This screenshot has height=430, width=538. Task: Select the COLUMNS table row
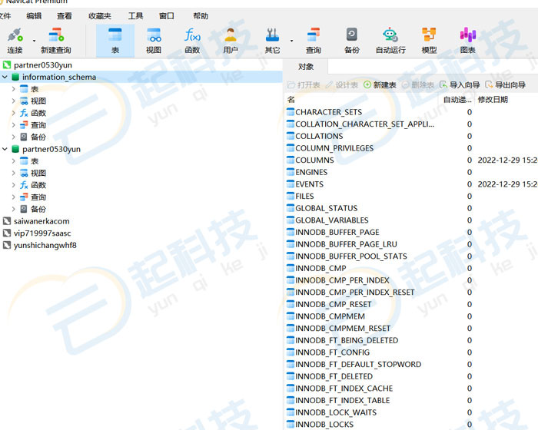[x=411, y=160]
